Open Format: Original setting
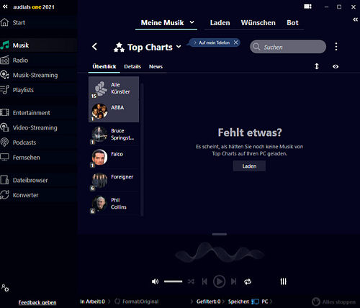This screenshot has height=308, width=360. tap(137, 302)
